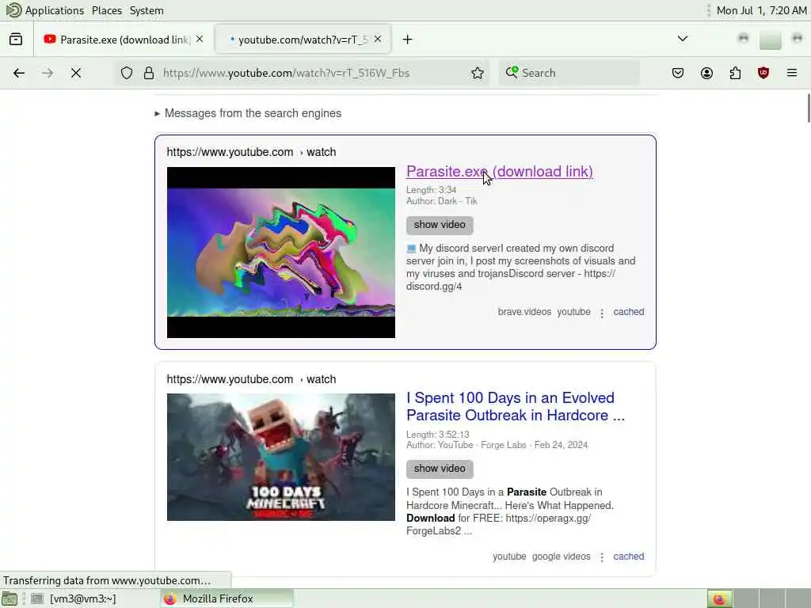
Task: Open the Pocket save icon
Action: pos(678,73)
